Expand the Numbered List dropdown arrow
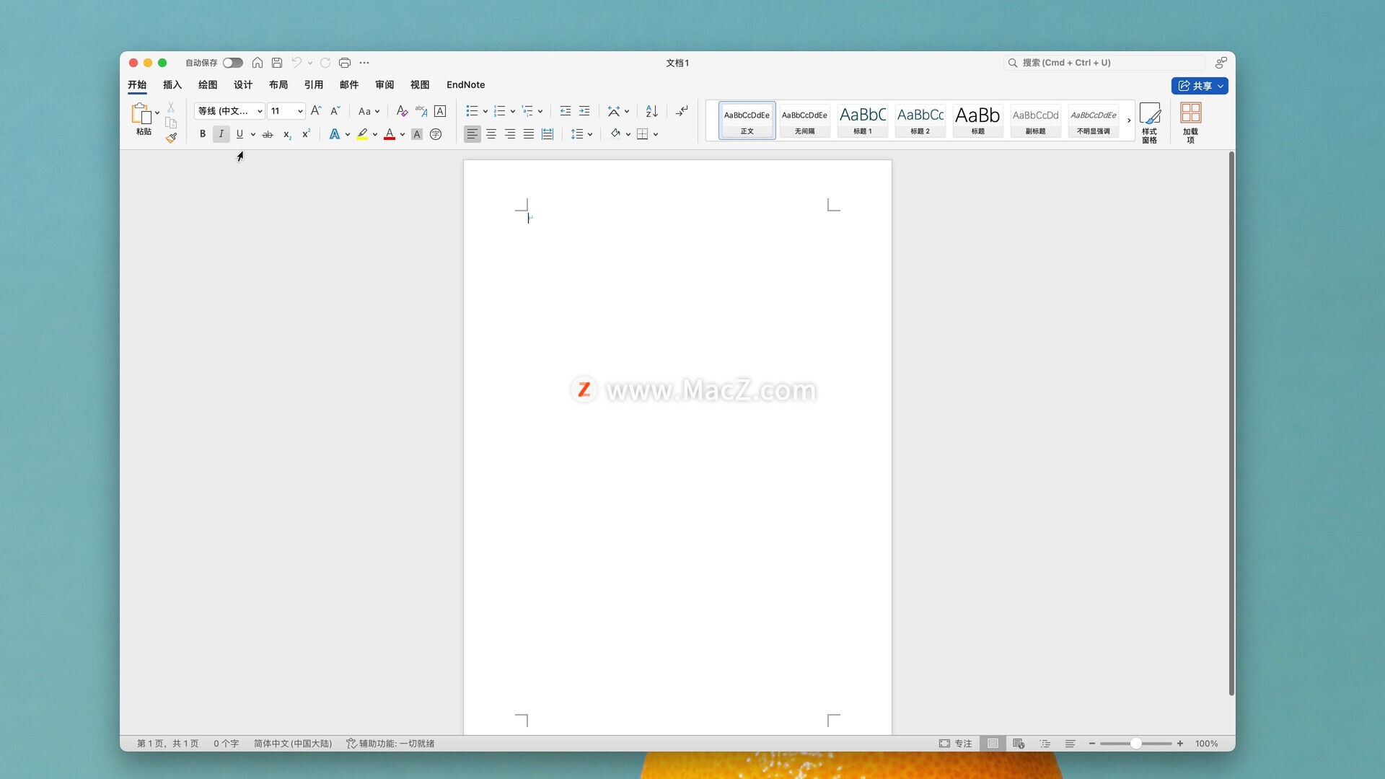 (513, 111)
